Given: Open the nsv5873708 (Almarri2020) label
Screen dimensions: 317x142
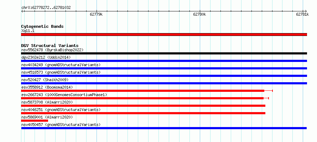Looking at the screenshot, I should [47, 102].
